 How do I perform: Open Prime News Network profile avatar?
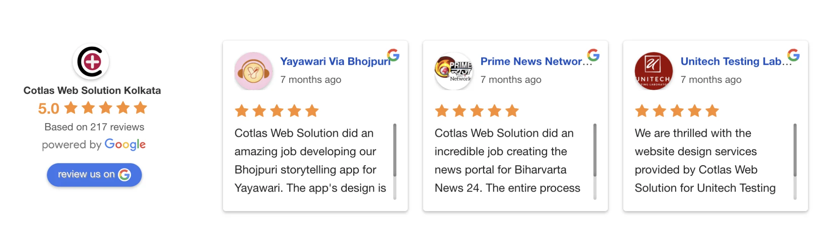tap(454, 71)
